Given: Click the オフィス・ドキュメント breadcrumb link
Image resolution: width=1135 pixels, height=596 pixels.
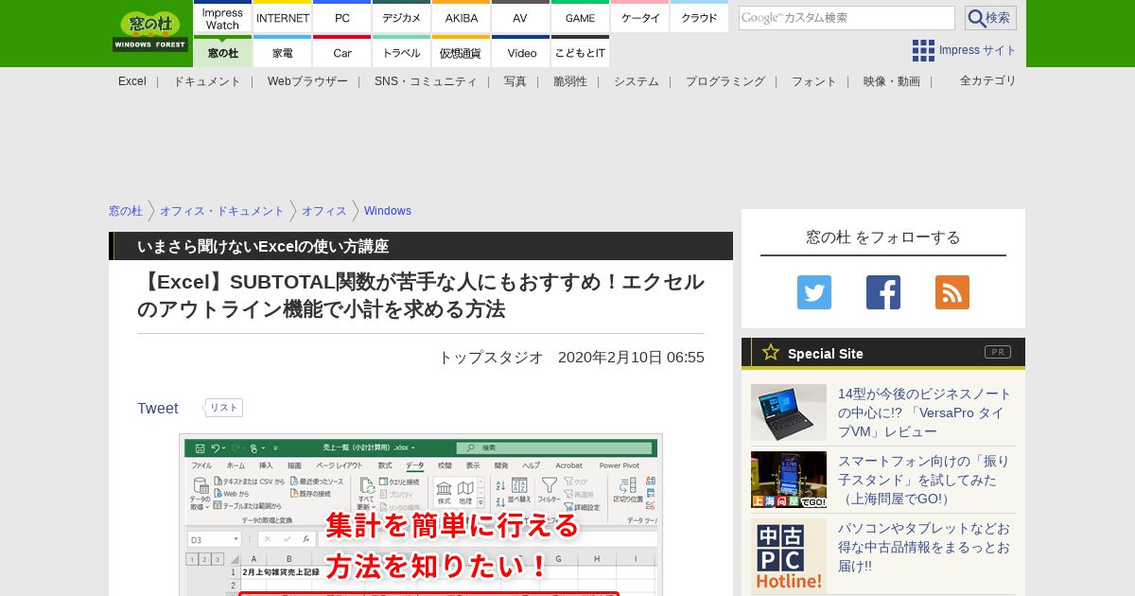Looking at the screenshot, I should [222, 211].
